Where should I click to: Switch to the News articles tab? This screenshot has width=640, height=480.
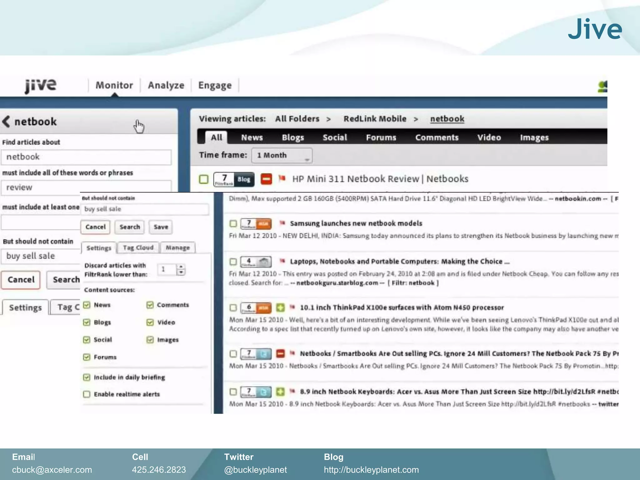tap(252, 137)
